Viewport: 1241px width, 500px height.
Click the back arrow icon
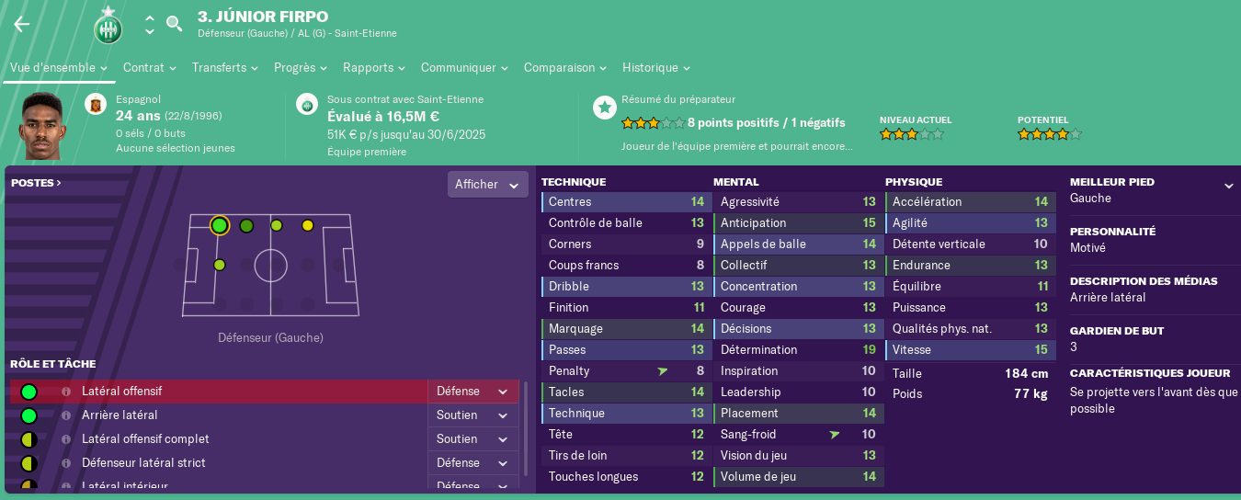pyautogui.click(x=21, y=25)
